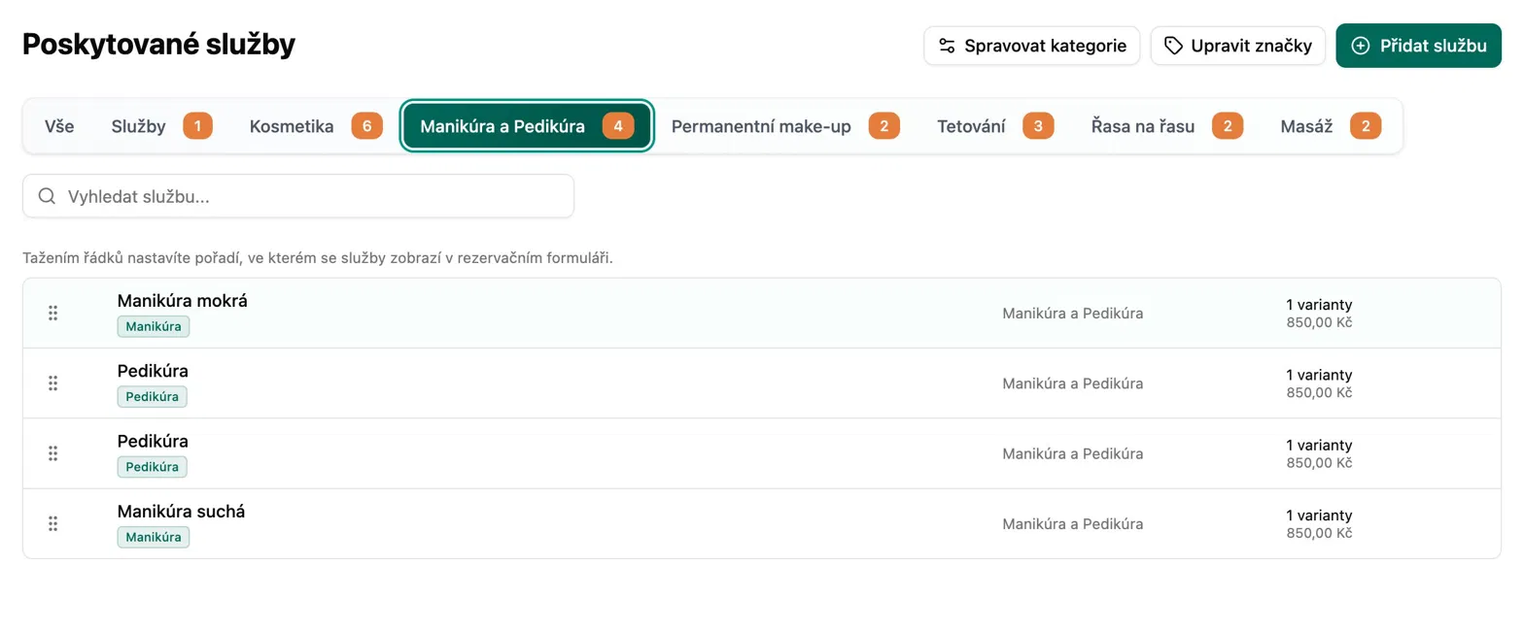Click plus circle icon on Přidat službu
The height and width of the screenshot is (632, 1524).
click(x=1361, y=46)
